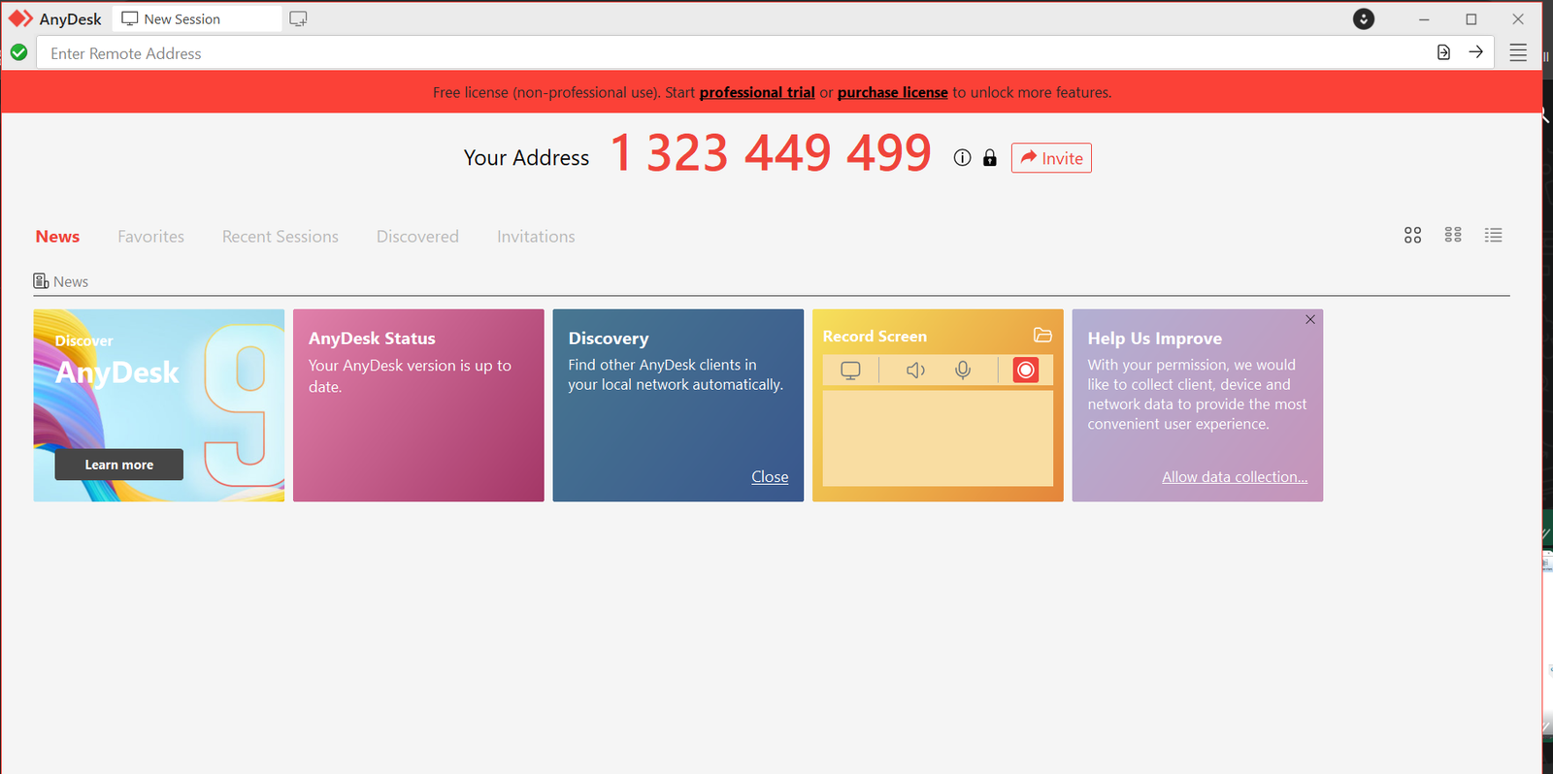
Task: Click the file transfer icon in address bar
Action: pos(1443,52)
